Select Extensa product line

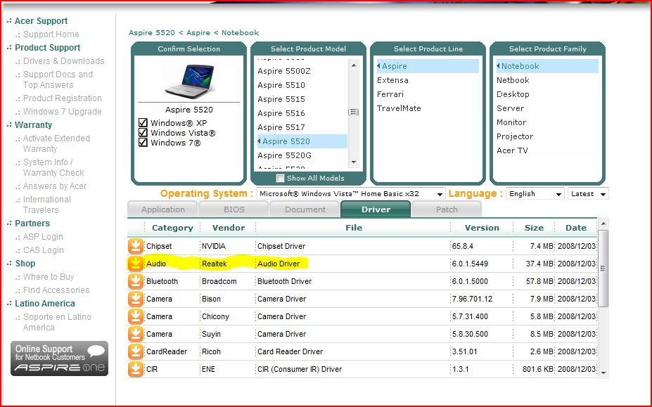pos(392,80)
